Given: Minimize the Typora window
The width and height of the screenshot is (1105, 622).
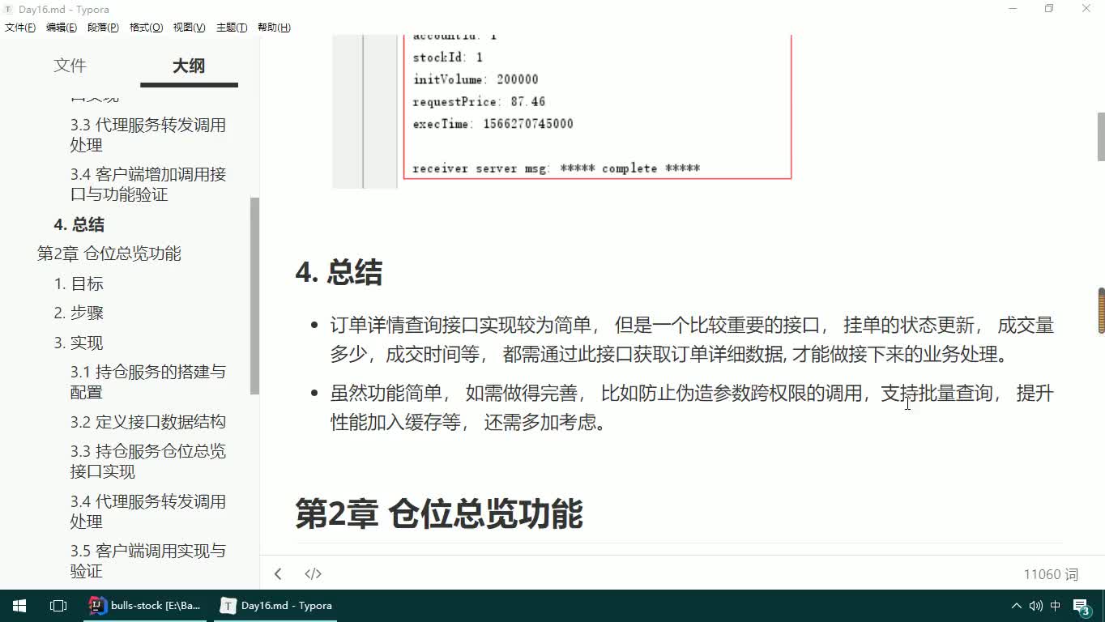Looking at the screenshot, I should (1013, 9).
